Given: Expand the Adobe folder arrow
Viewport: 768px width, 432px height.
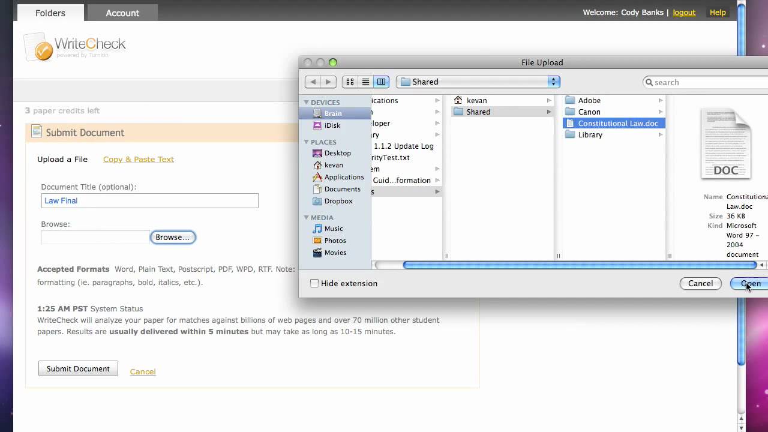Looking at the screenshot, I should pyautogui.click(x=660, y=100).
